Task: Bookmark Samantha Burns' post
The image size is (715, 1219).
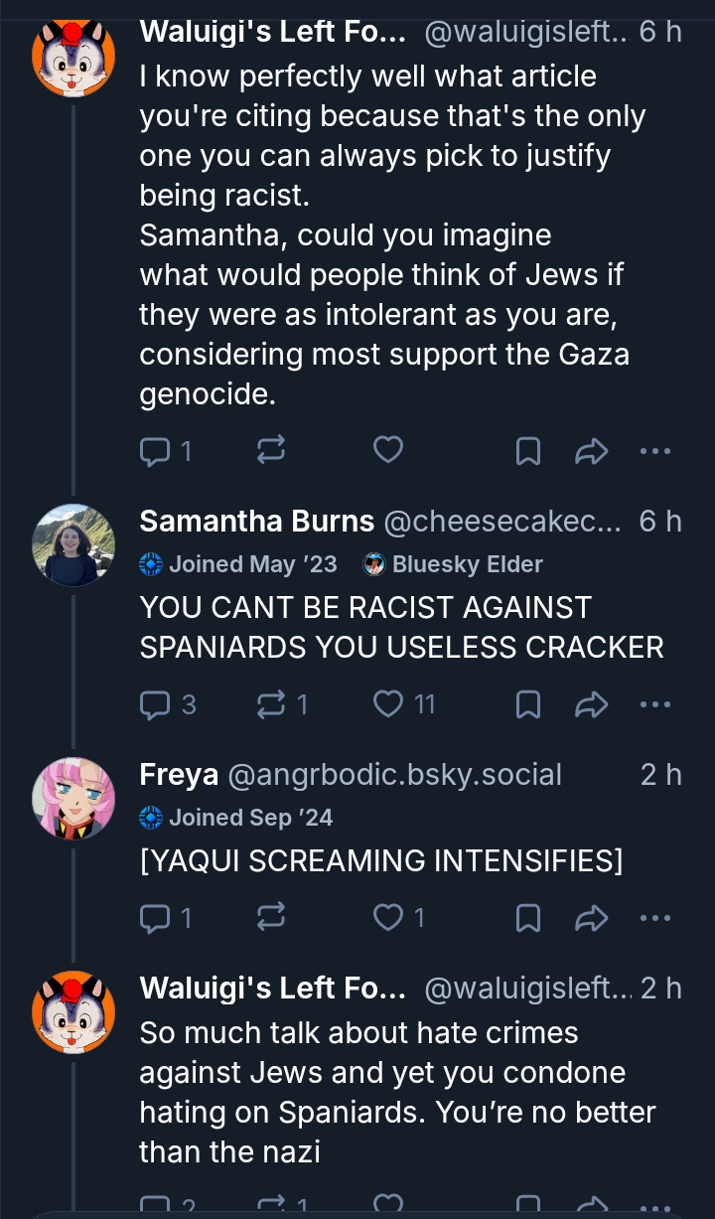Action: point(528,704)
